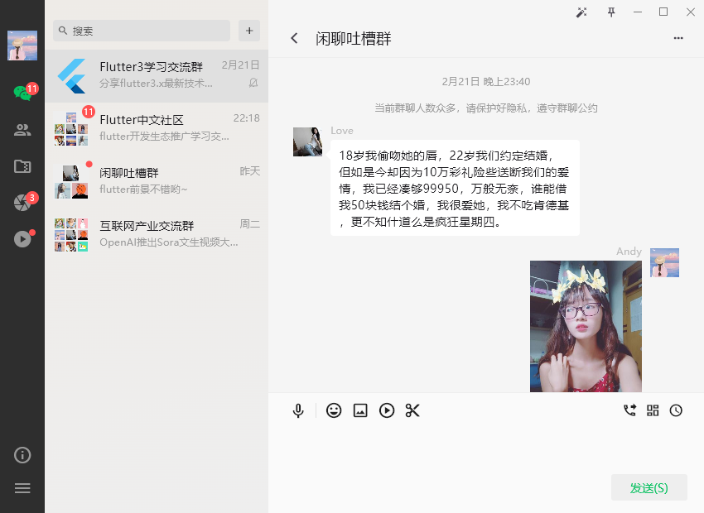Viewport: 704px width, 513px height.
Task: Click the Flutter logo avatar
Action: (71, 76)
